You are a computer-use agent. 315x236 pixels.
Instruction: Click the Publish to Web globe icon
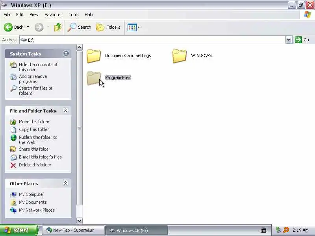coord(13,138)
